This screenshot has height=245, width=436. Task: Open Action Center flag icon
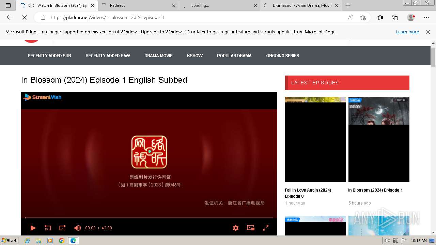[x=404, y=241]
